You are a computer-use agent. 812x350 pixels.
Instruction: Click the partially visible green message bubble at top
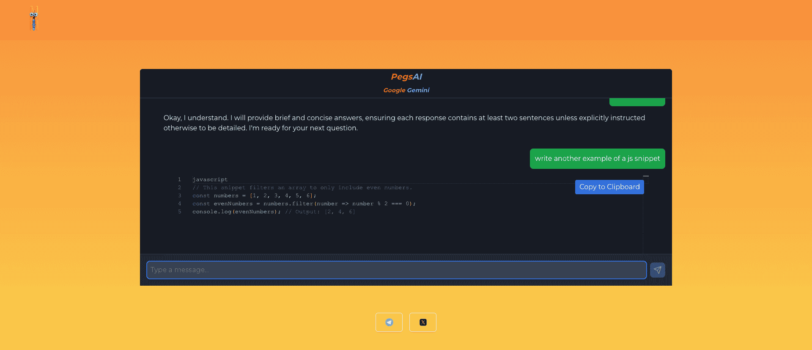pos(637,102)
